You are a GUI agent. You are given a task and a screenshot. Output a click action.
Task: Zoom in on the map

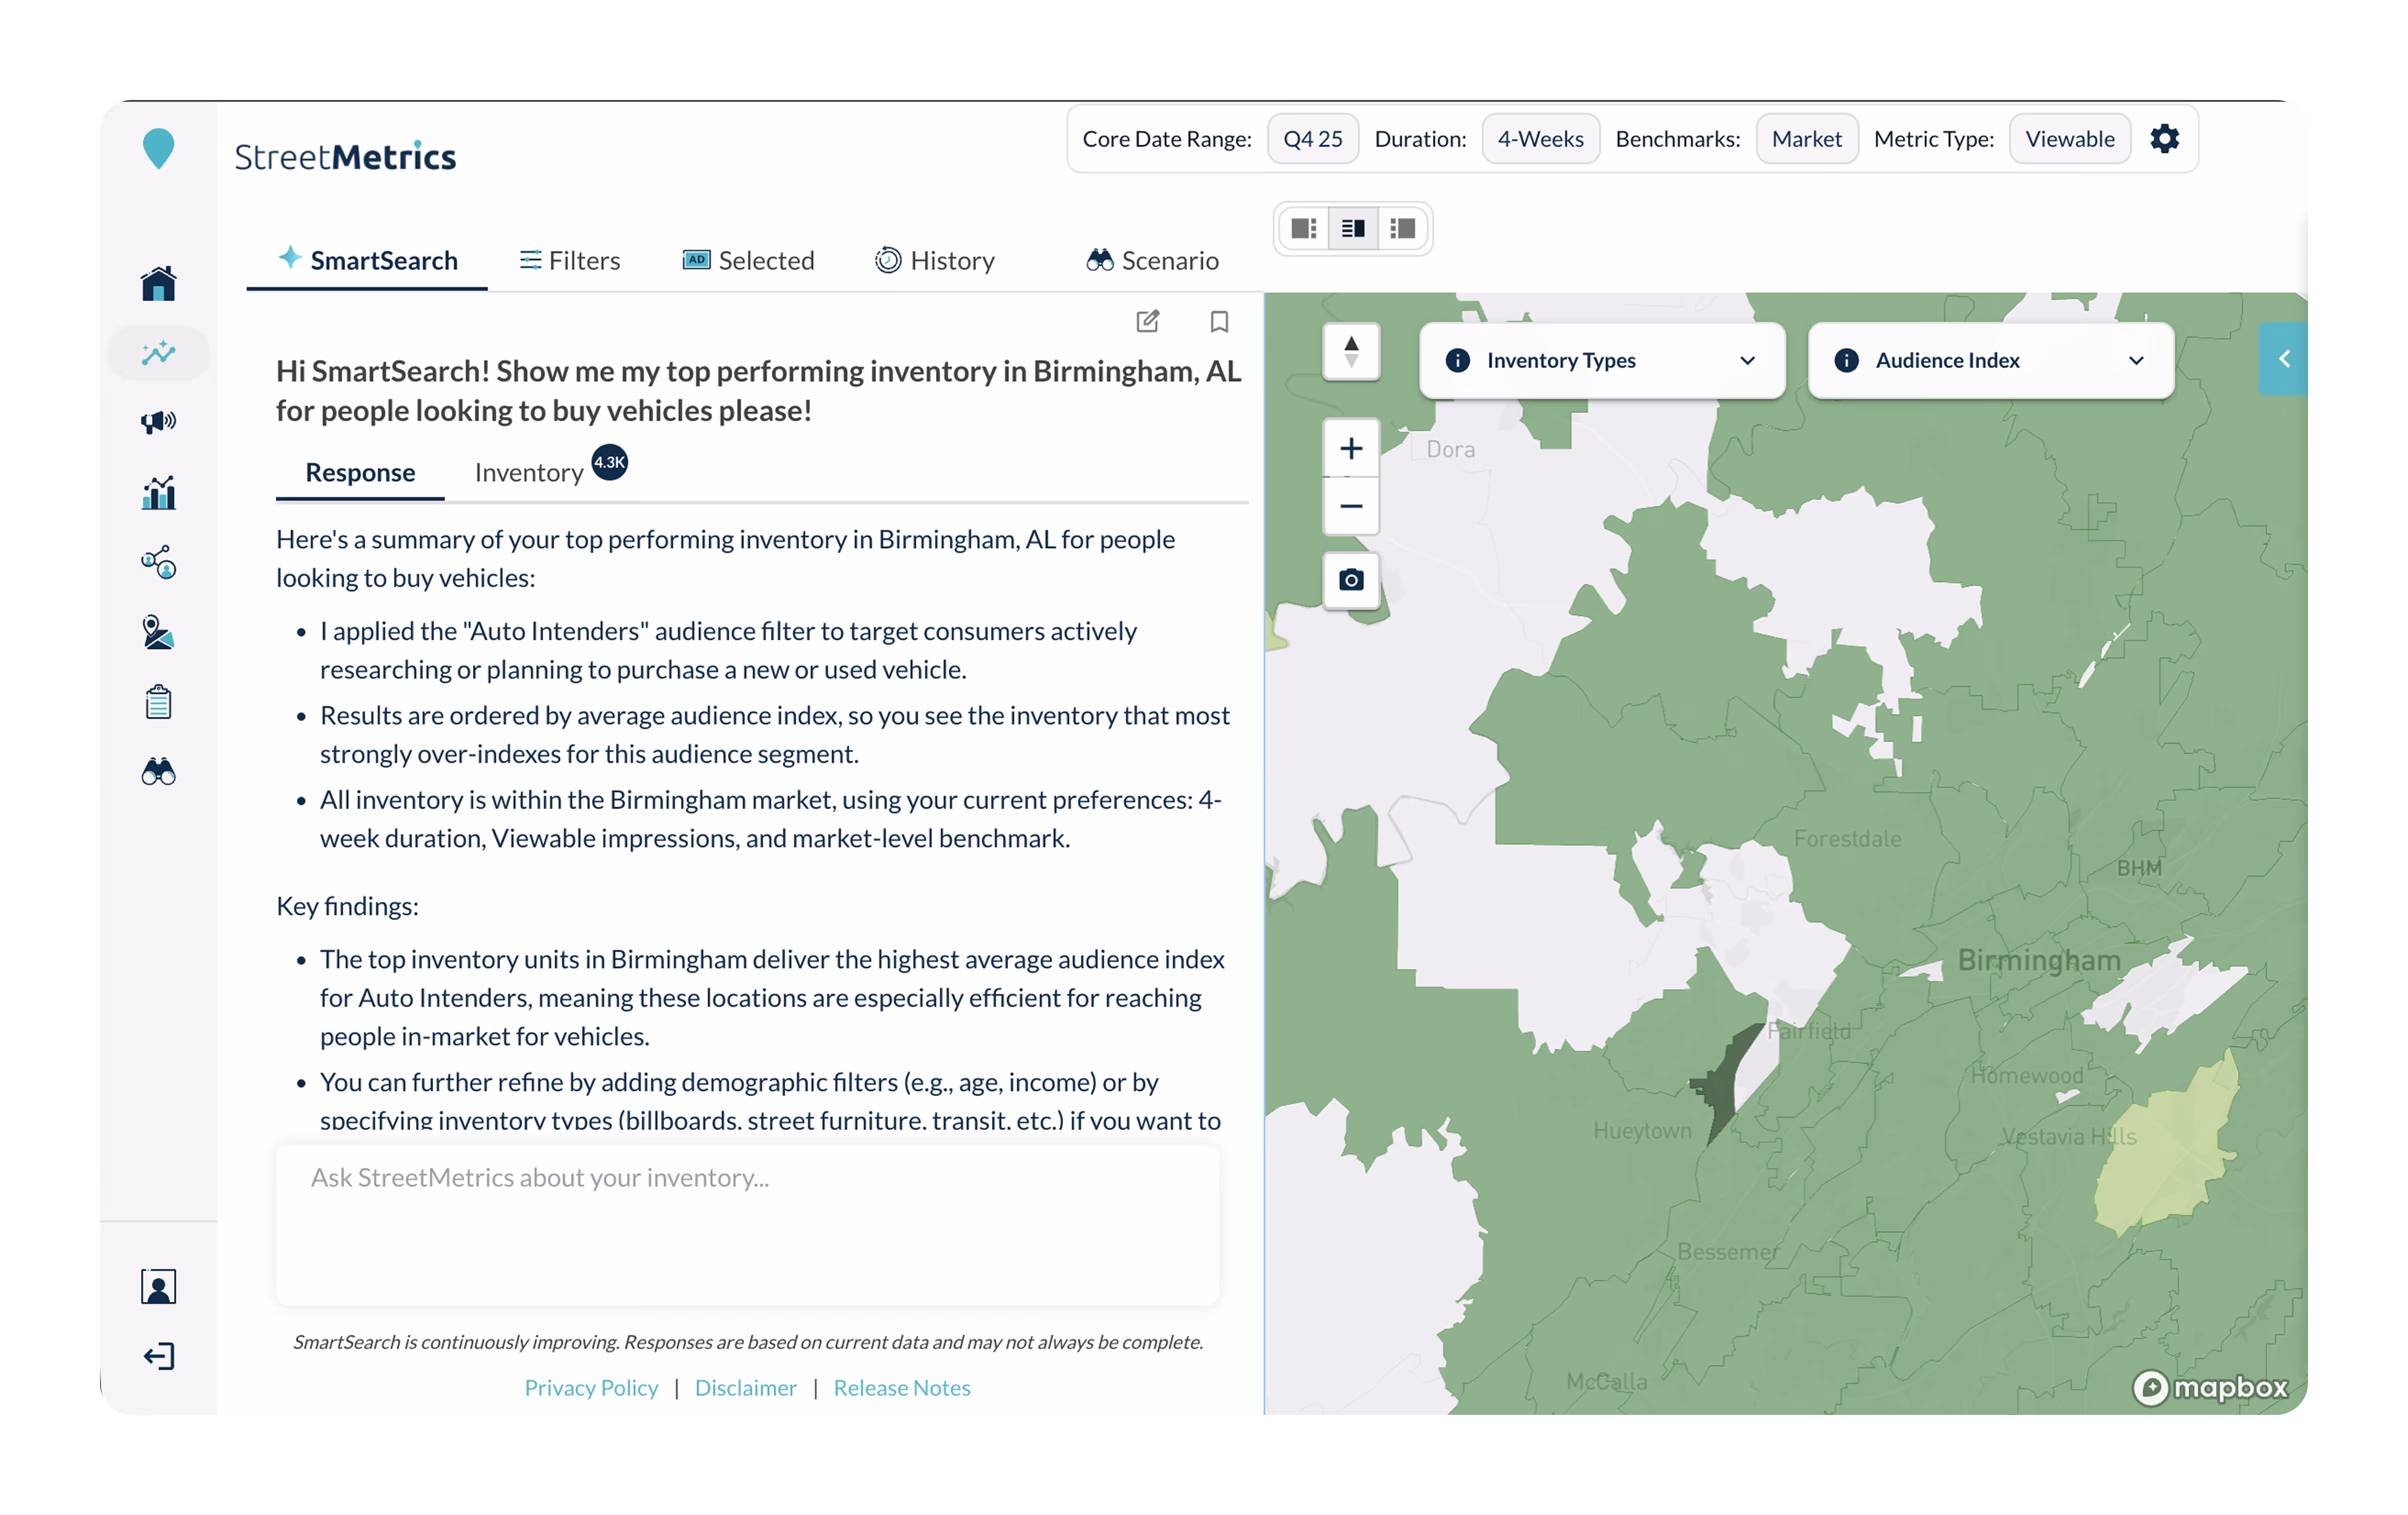pyautogui.click(x=1351, y=448)
